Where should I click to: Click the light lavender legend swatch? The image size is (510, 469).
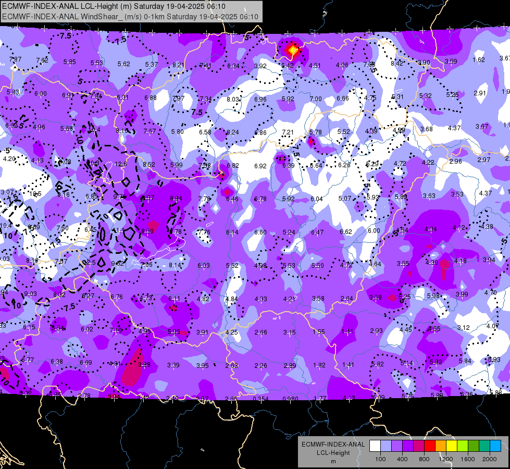[386, 446]
